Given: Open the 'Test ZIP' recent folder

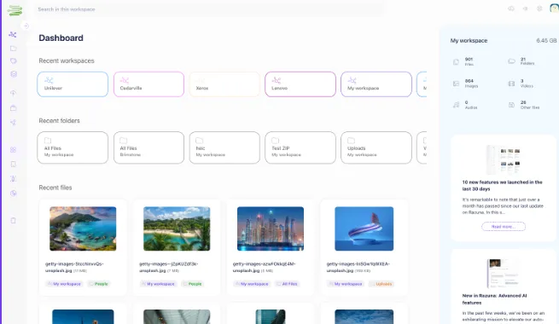Looking at the screenshot, I should [x=300, y=148].
